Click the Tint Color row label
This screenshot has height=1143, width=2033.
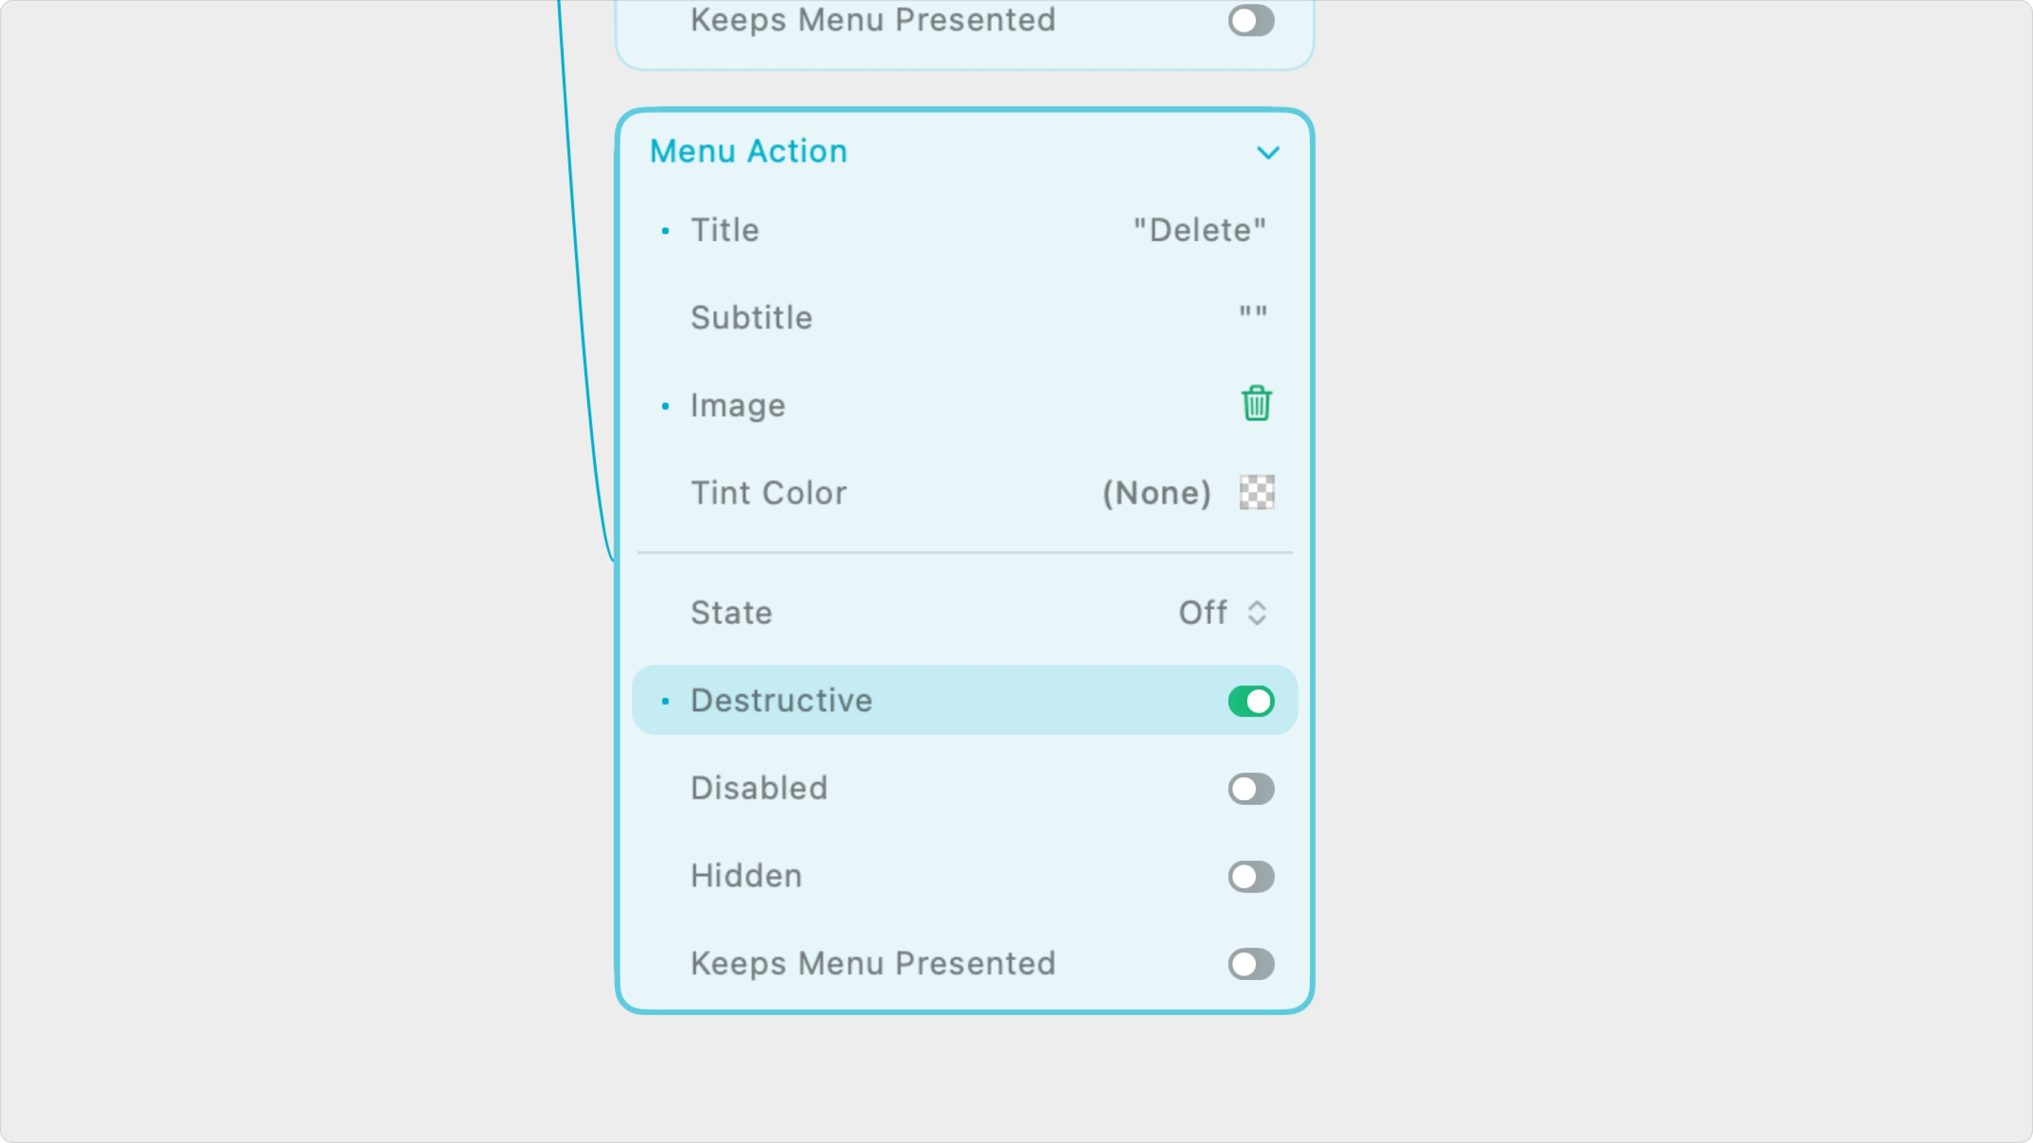tap(768, 493)
